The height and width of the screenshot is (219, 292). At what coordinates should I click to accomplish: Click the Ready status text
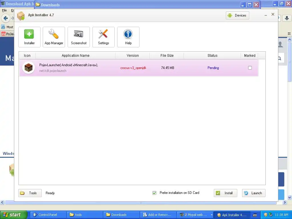[x=50, y=193]
